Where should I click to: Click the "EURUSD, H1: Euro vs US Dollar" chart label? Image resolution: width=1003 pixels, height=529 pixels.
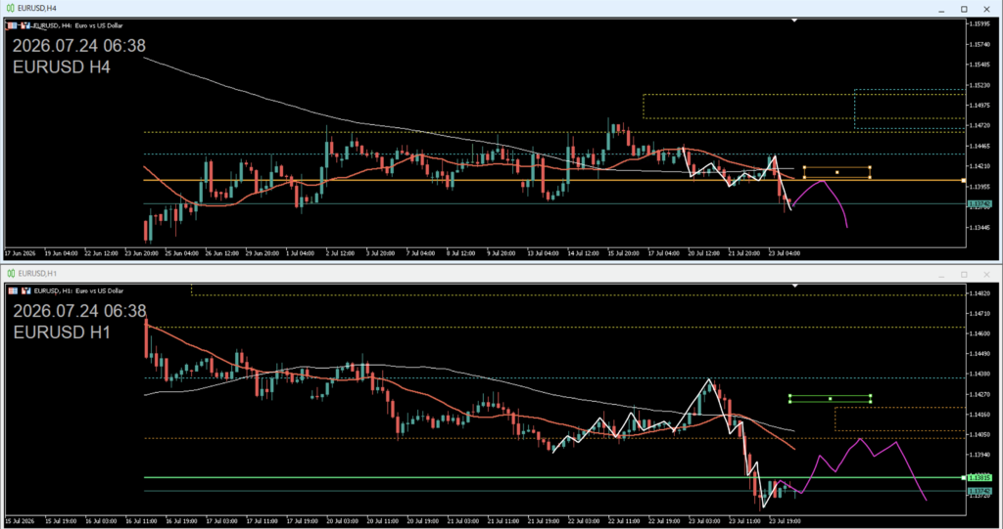78,290
